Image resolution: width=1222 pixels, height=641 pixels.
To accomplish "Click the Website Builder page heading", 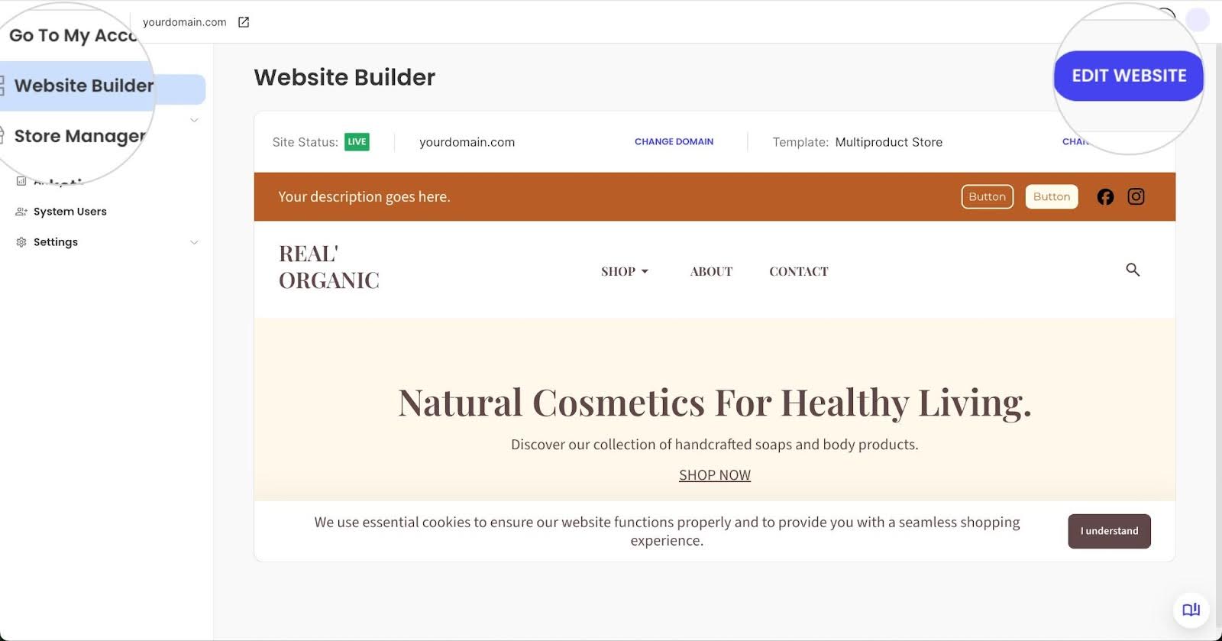I will pos(344,77).
